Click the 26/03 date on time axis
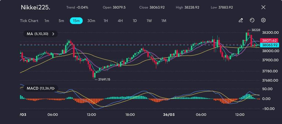The image size is (282, 124). [169, 114]
